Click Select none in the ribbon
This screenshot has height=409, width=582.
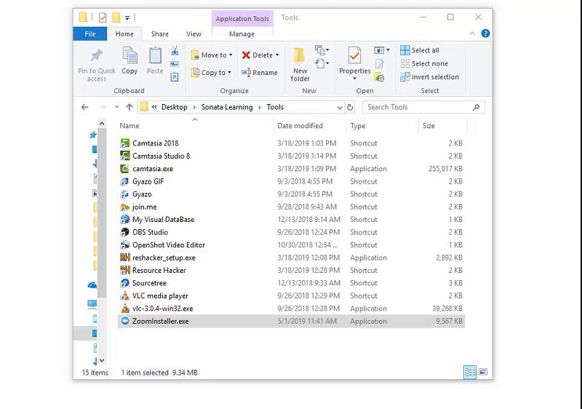(424, 64)
